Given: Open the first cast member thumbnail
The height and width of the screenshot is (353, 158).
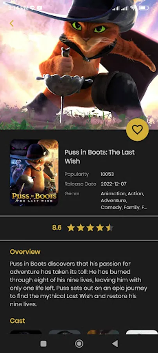Looking at the screenshot, I should tap(26, 332).
